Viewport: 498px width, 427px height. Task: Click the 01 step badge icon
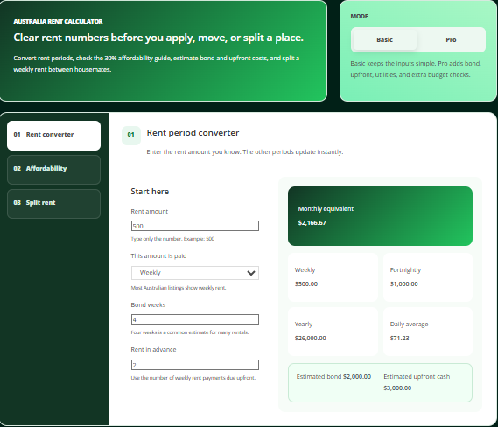(x=131, y=135)
